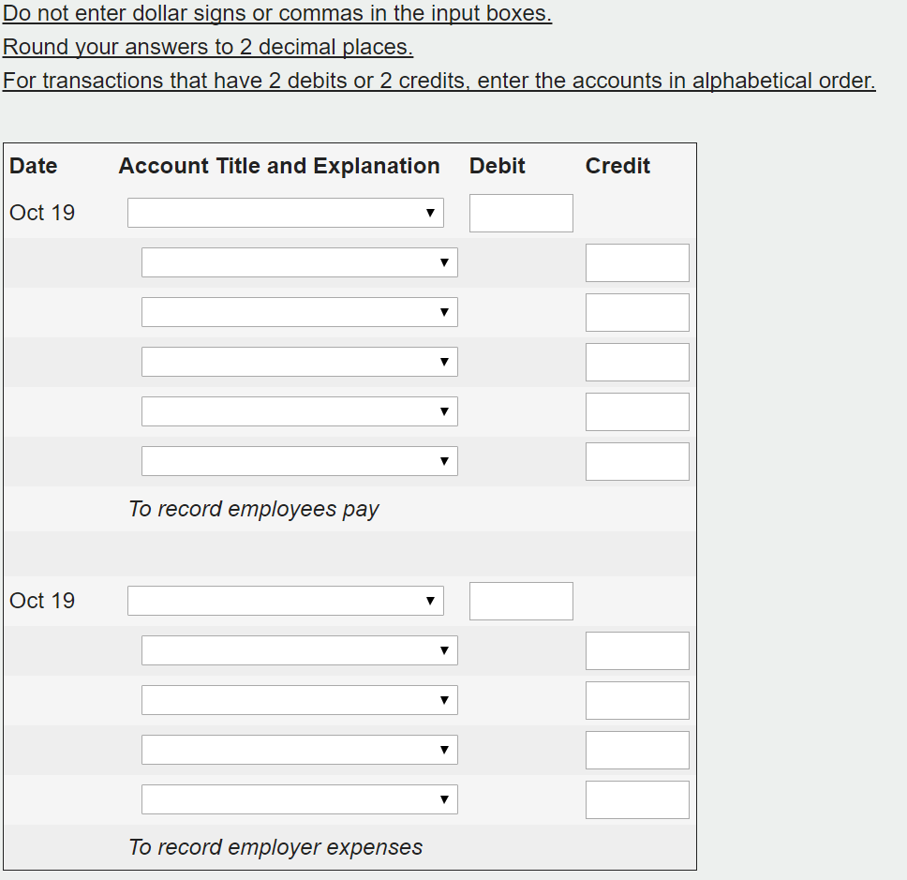Screen dimensions: 907x880
Task: Expand the first credit dropdown in employer expenses entry
Action: tap(299, 649)
